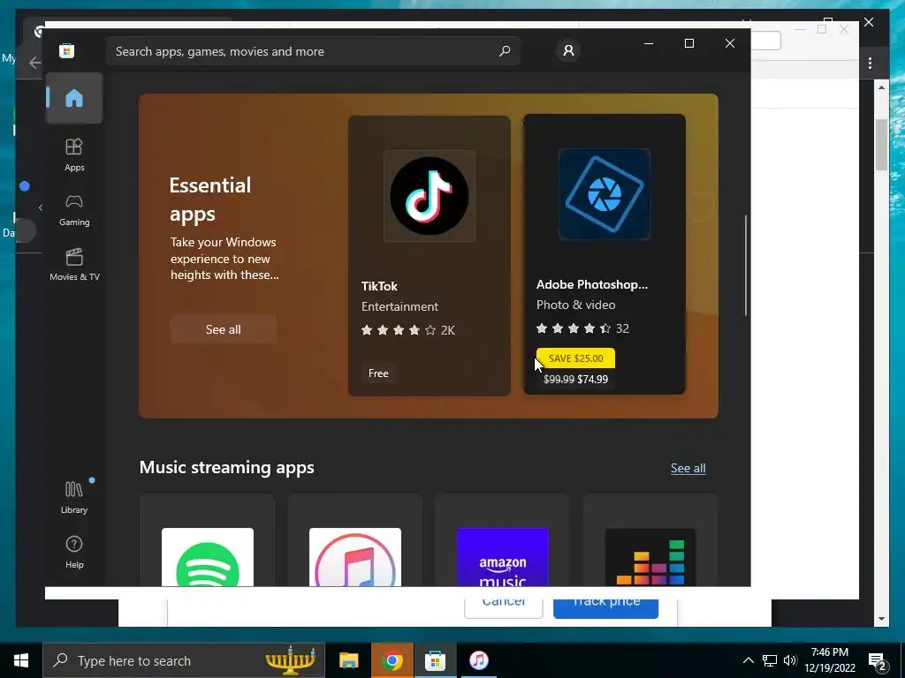Click Chrome scrollbar up arrow
This screenshot has height=678, width=905.
click(x=881, y=87)
